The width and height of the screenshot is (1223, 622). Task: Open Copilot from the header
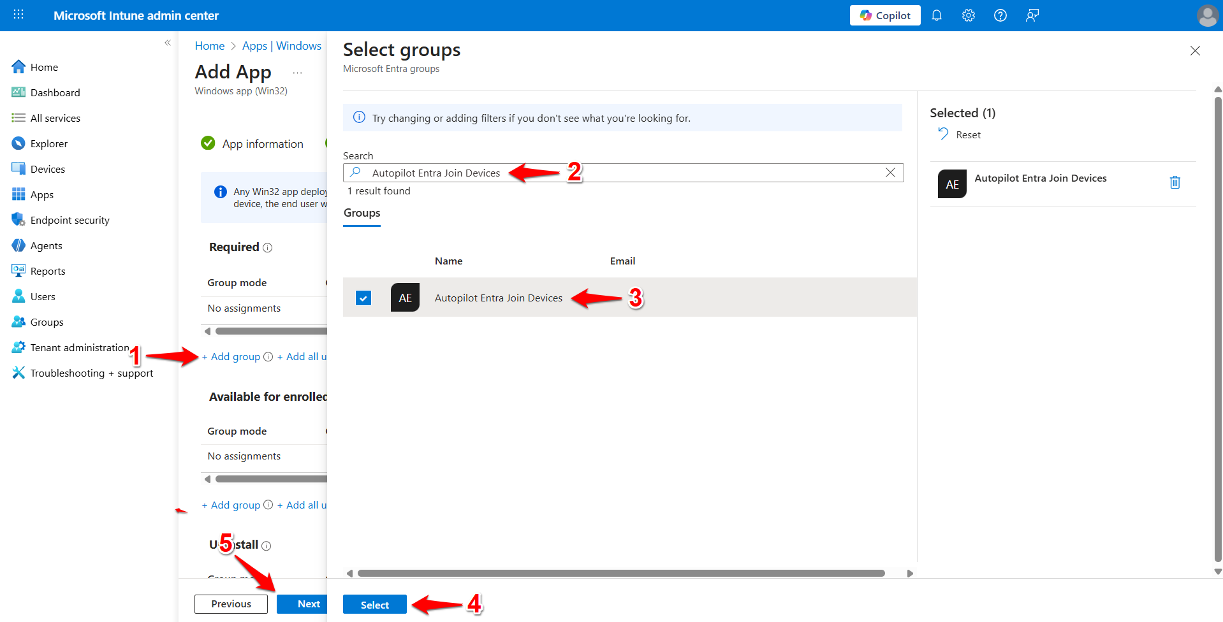coord(885,15)
